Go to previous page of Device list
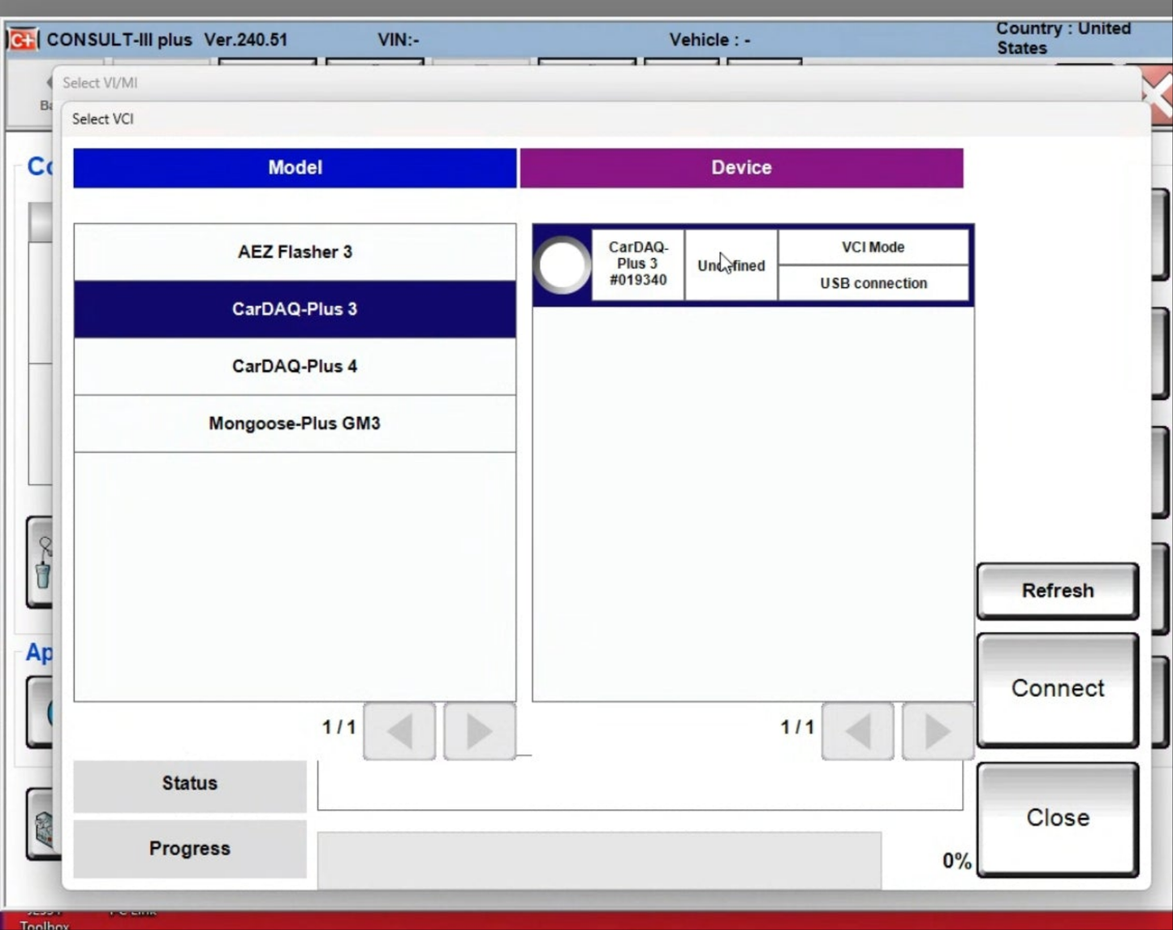The image size is (1173, 930). point(858,731)
